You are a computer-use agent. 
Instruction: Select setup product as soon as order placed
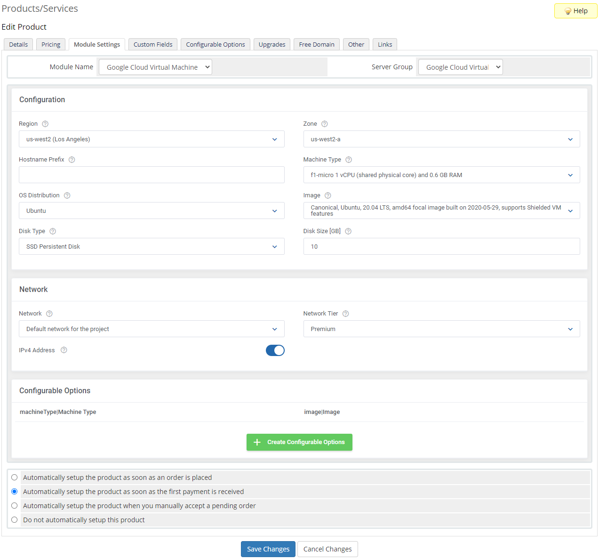pos(14,477)
